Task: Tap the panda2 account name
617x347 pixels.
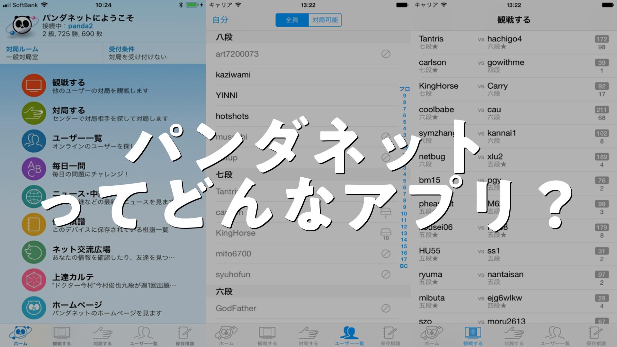Action: pos(80,26)
